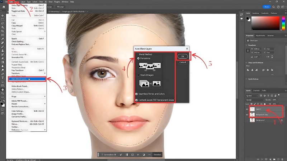Click the Flip vertical icon in Transform
287x161 pixels.
pyautogui.click(x=272, y=57)
